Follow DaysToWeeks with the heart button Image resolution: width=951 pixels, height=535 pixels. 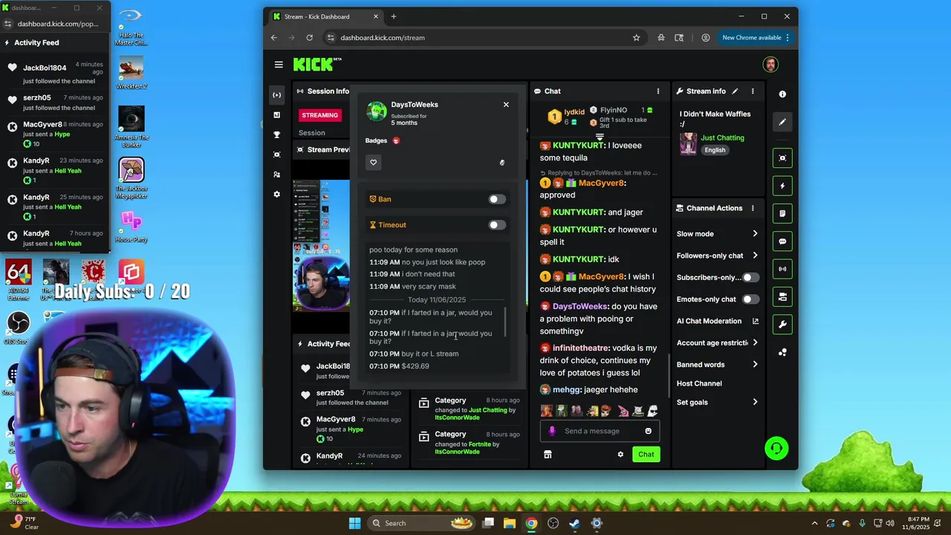coord(374,163)
